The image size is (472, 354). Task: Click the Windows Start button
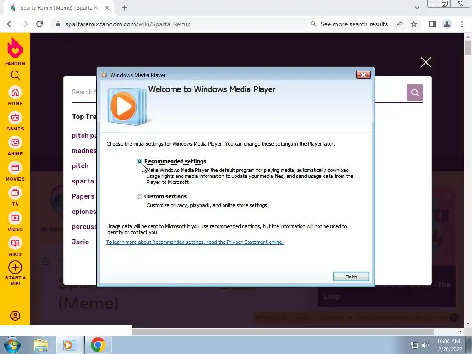pyautogui.click(x=12, y=345)
